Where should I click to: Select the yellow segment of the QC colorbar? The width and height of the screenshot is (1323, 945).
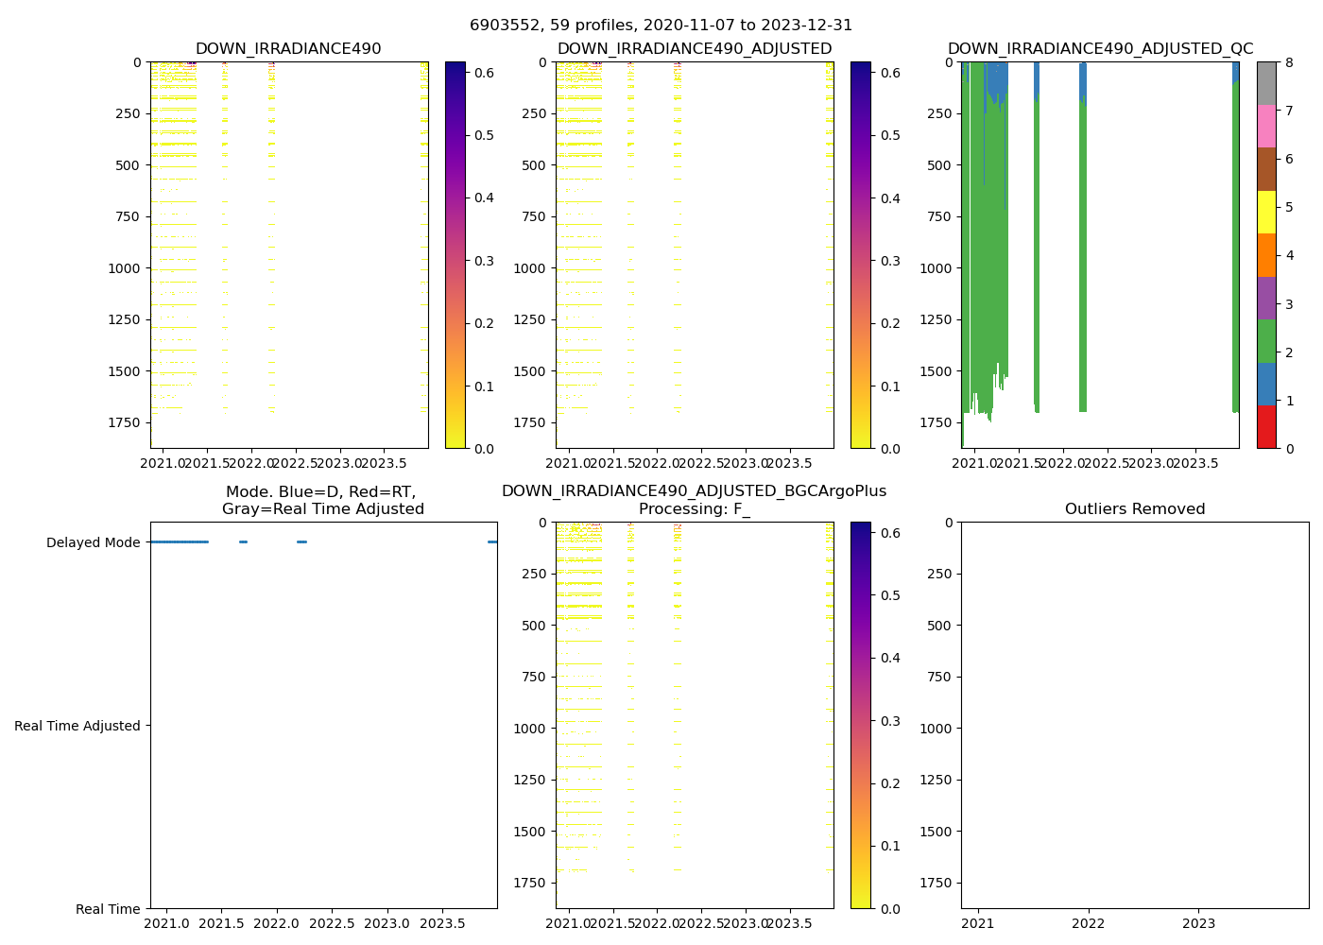(x=1266, y=212)
